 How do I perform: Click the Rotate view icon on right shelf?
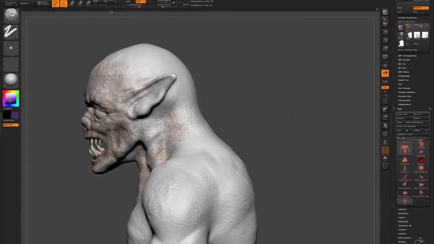click(x=385, y=125)
